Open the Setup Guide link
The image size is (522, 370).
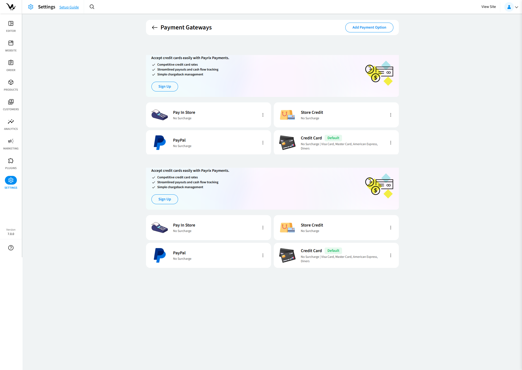(69, 7)
